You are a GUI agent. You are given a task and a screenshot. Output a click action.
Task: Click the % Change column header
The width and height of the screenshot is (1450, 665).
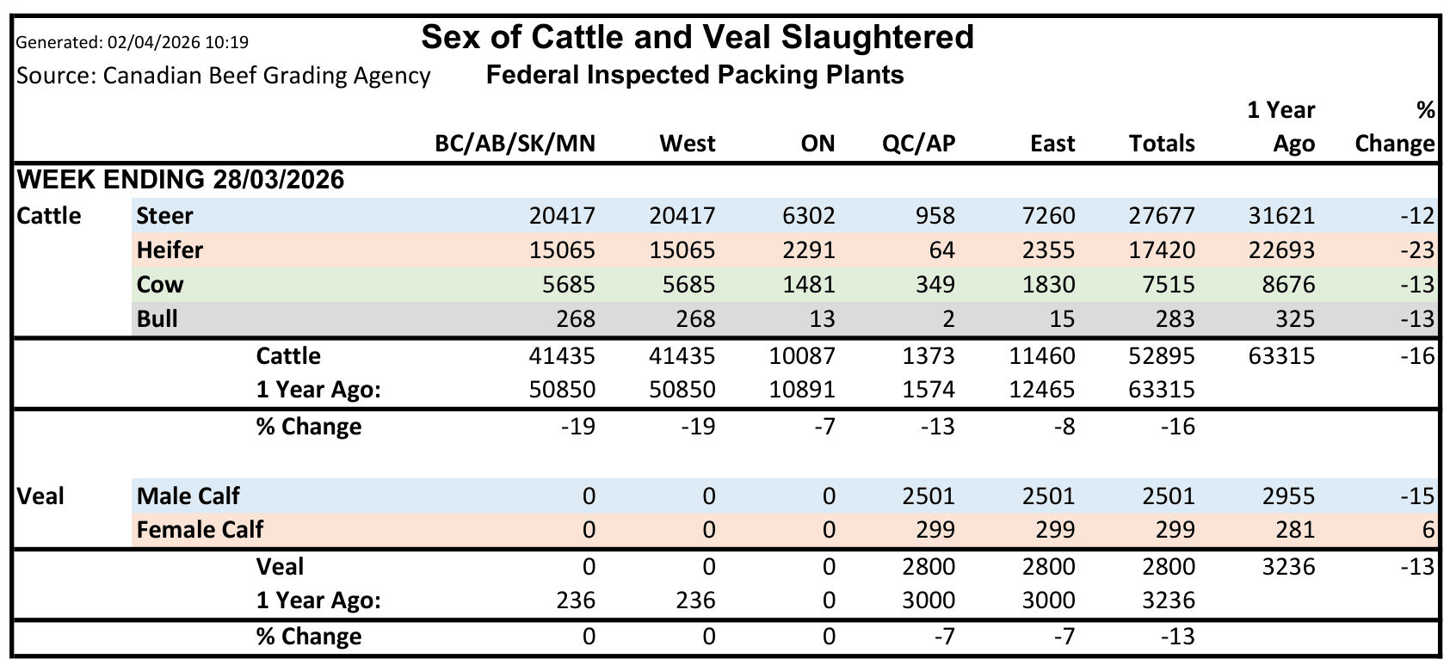pyautogui.click(x=1394, y=127)
